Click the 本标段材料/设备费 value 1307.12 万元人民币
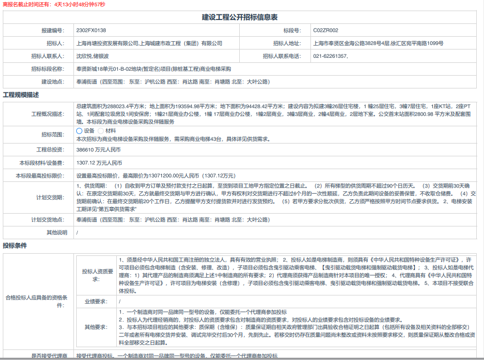The image size is (484, 360). (x=99, y=164)
